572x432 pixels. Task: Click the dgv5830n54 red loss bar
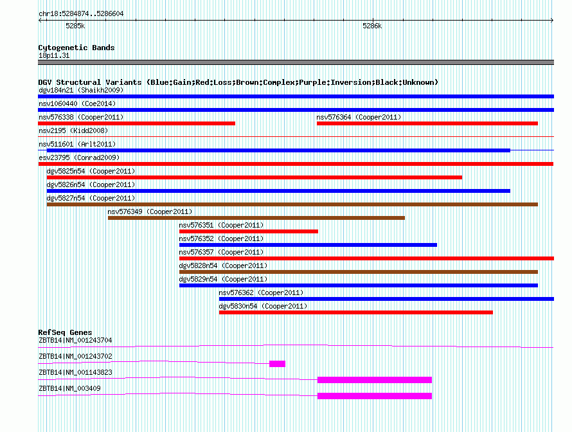pos(355,312)
